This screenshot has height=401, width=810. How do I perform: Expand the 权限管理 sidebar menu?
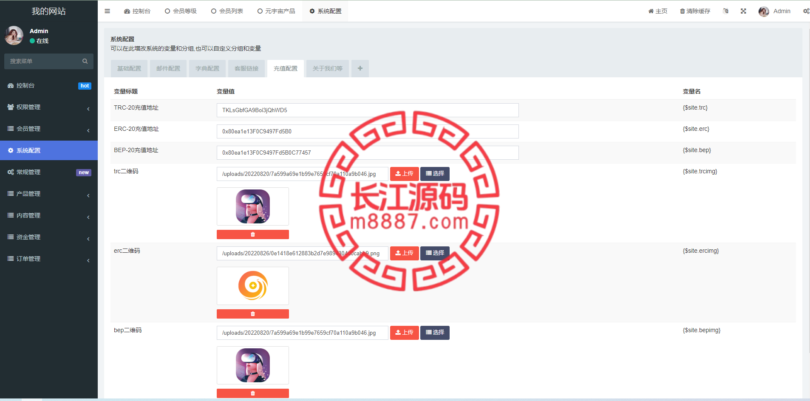click(x=49, y=107)
